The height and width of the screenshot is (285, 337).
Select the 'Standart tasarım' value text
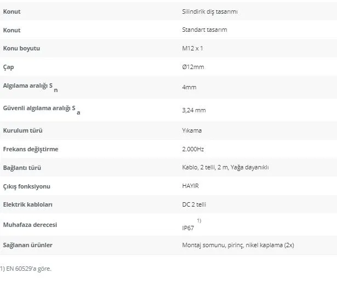[x=204, y=30]
